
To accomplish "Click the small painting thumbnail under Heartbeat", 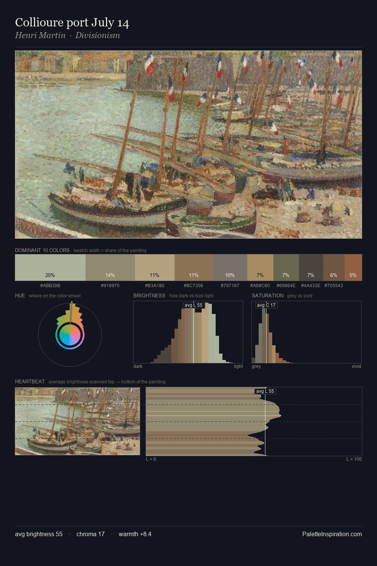I will click(77, 421).
